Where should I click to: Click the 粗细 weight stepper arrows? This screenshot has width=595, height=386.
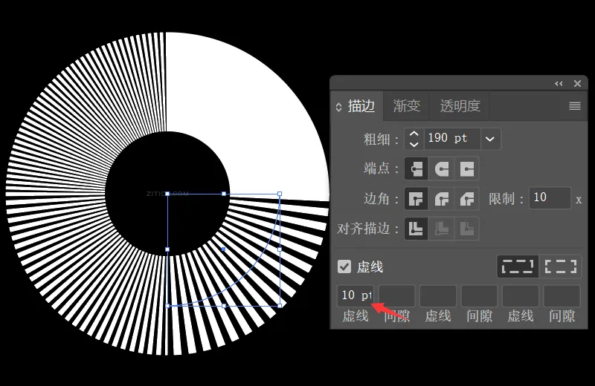pos(414,139)
